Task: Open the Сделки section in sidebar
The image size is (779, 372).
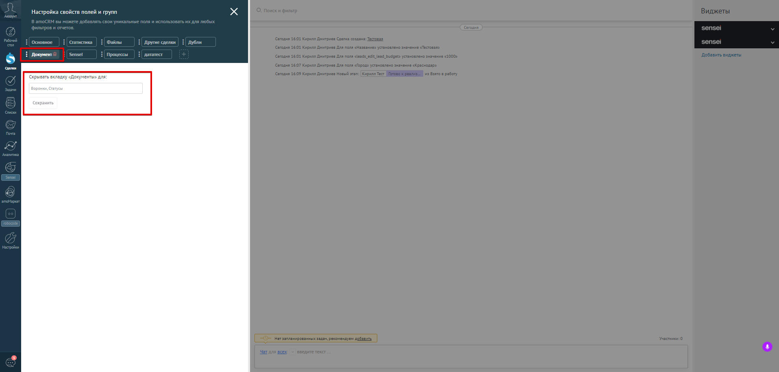Action: click(11, 61)
